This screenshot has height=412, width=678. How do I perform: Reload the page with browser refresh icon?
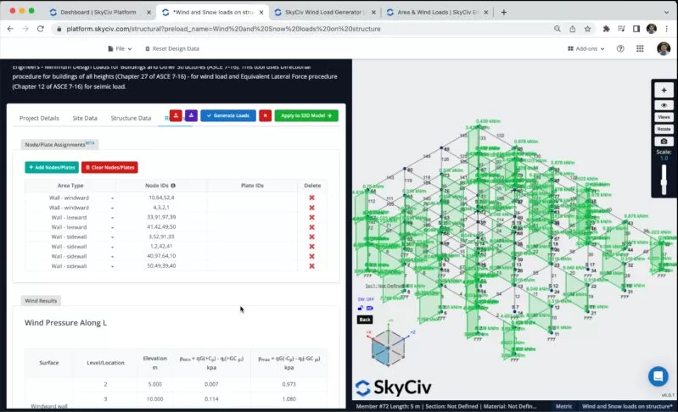pyautogui.click(x=40, y=29)
